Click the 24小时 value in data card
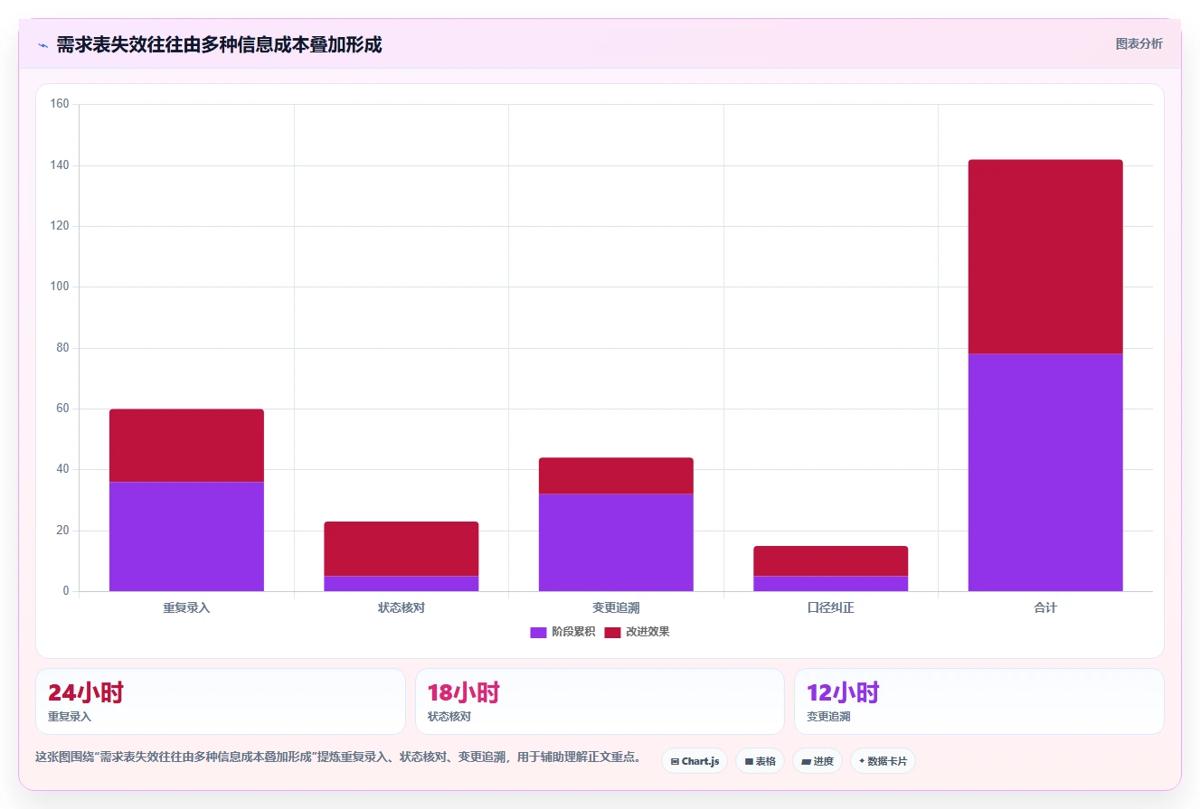1200x809 pixels. pos(86,693)
